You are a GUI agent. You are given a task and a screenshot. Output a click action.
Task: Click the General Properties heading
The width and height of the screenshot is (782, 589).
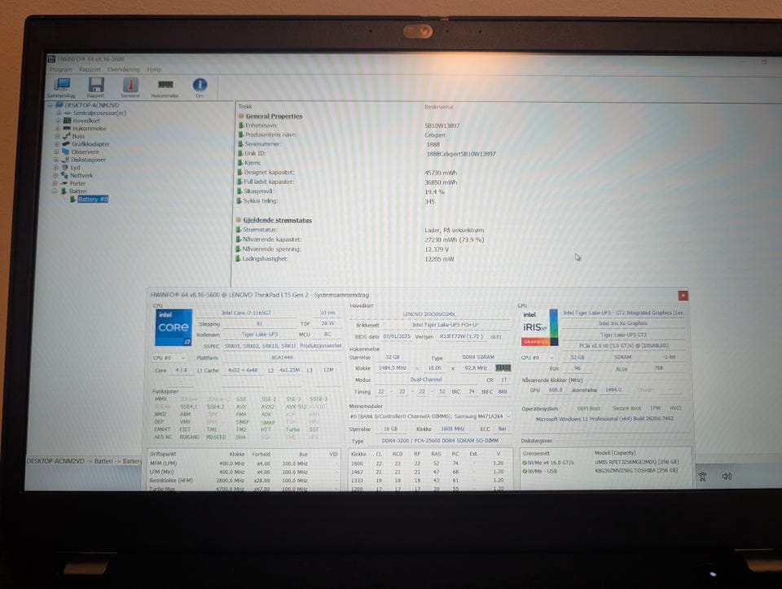point(274,116)
